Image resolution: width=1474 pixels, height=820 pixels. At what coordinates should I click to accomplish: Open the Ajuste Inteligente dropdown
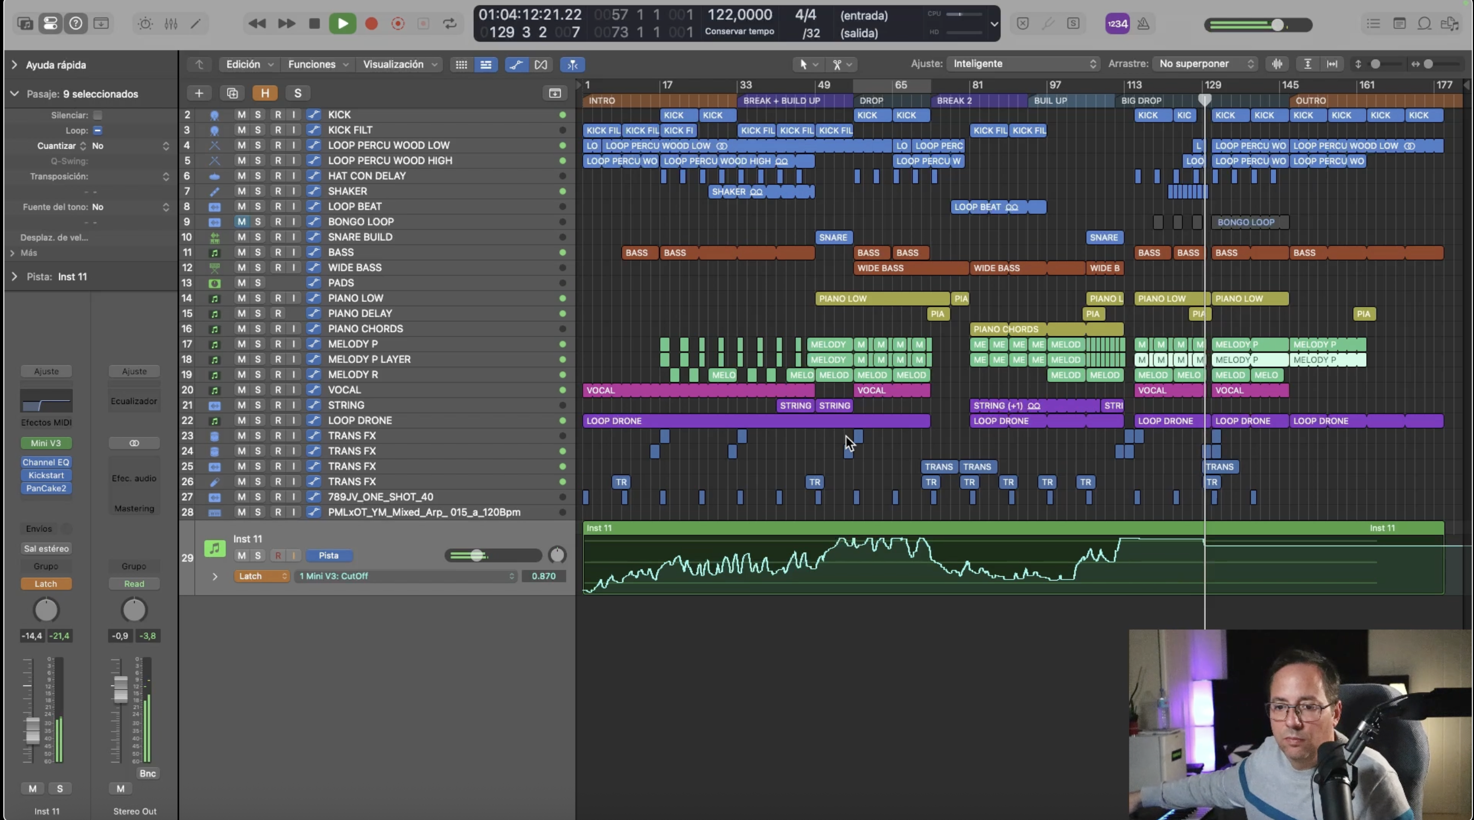pos(1023,64)
